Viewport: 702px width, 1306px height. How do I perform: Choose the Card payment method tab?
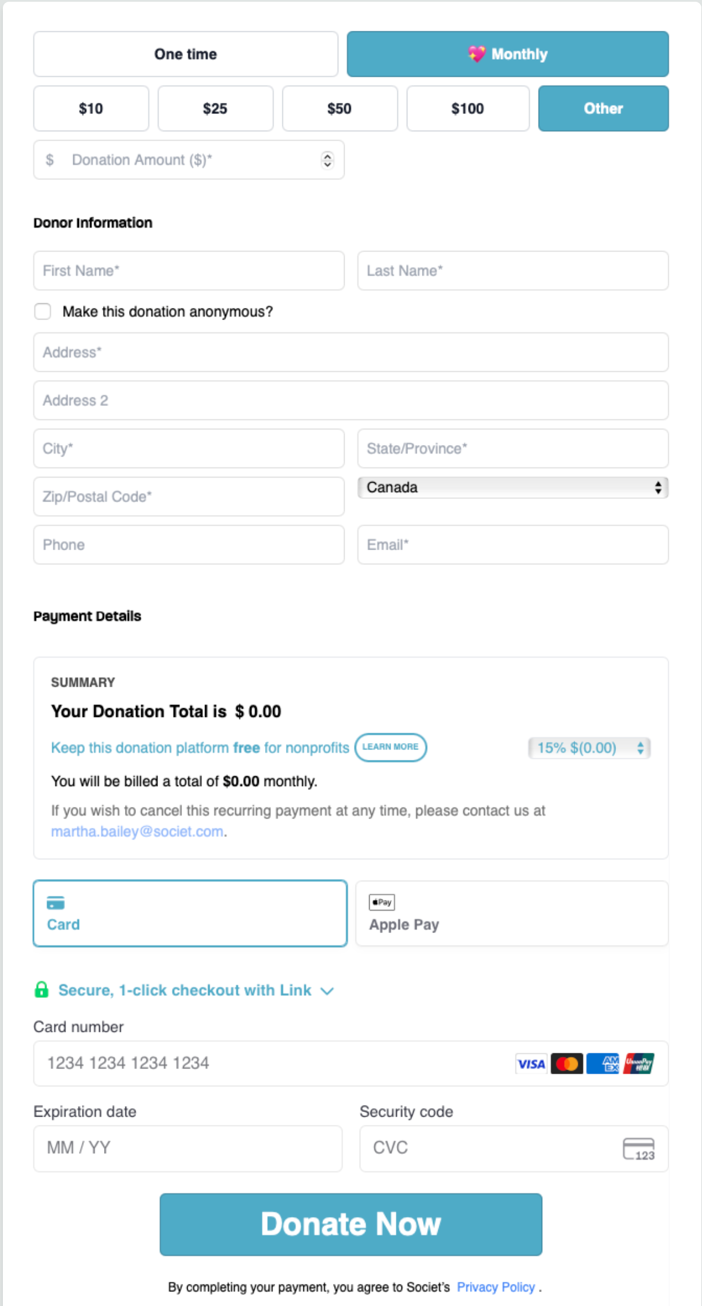point(190,913)
